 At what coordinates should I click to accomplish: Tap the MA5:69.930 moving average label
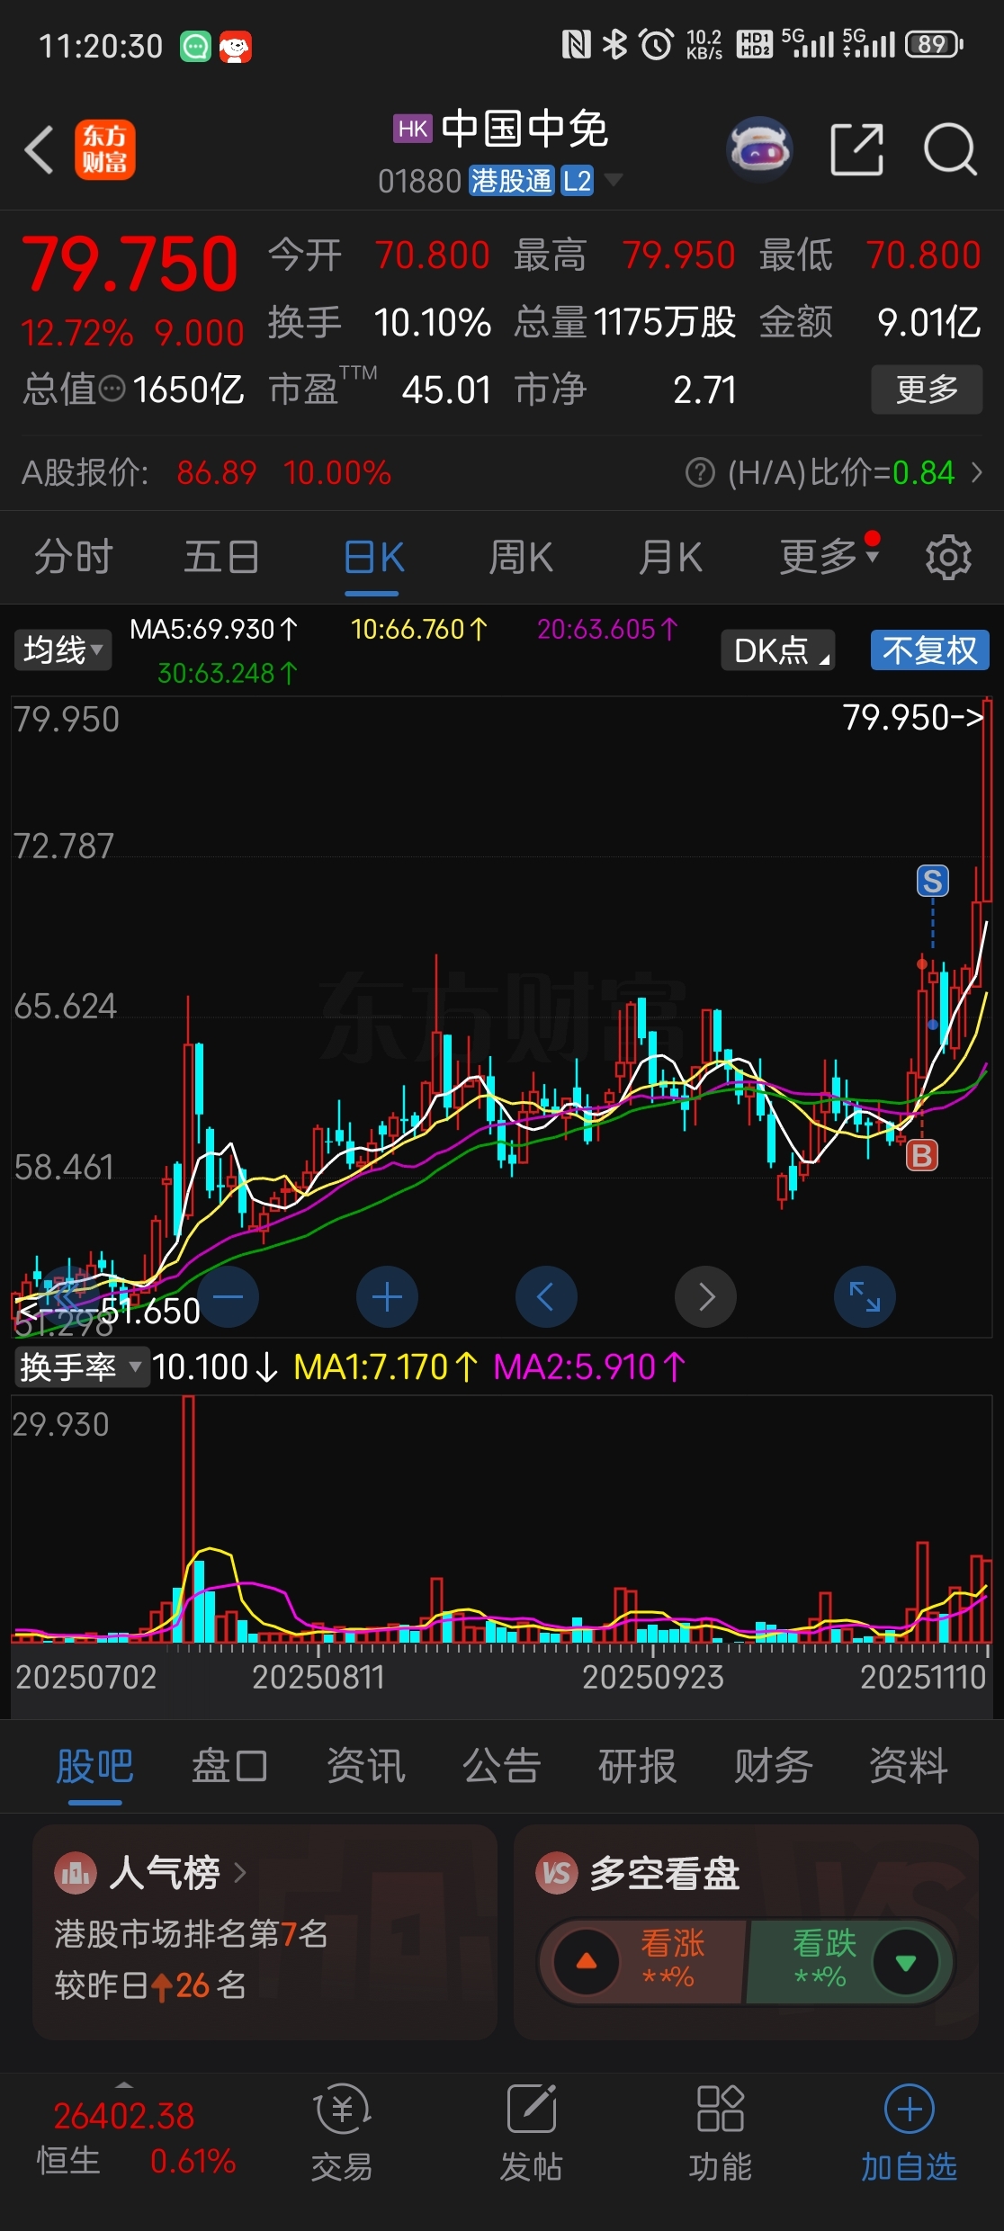pos(213,629)
